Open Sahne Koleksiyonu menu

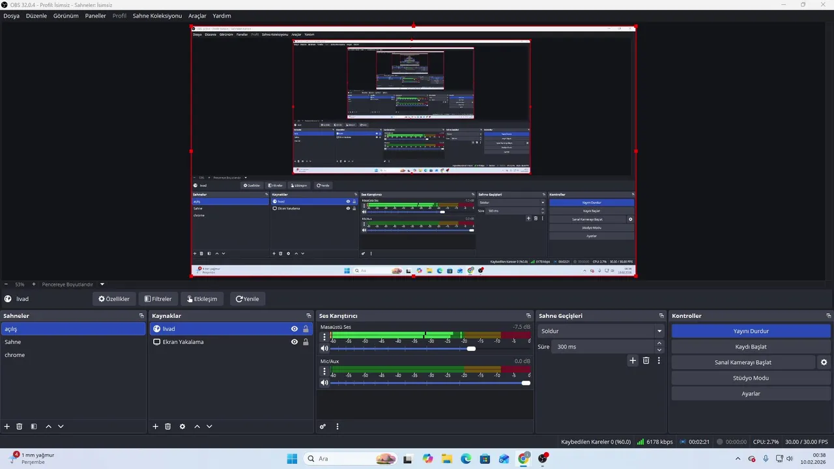click(x=157, y=16)
